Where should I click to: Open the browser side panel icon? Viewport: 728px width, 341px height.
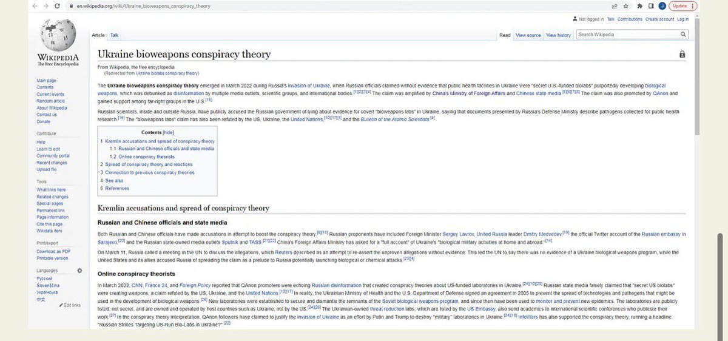click(x=652, y=5)
